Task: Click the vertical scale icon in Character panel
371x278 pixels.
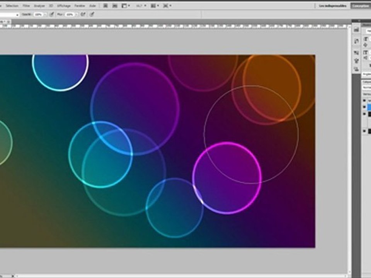Action: 366,53
